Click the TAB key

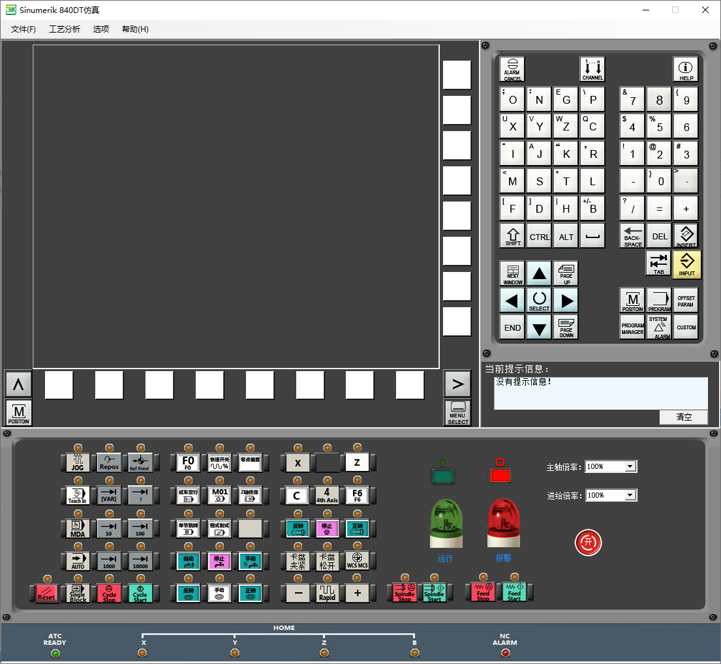tap(658, 264)
